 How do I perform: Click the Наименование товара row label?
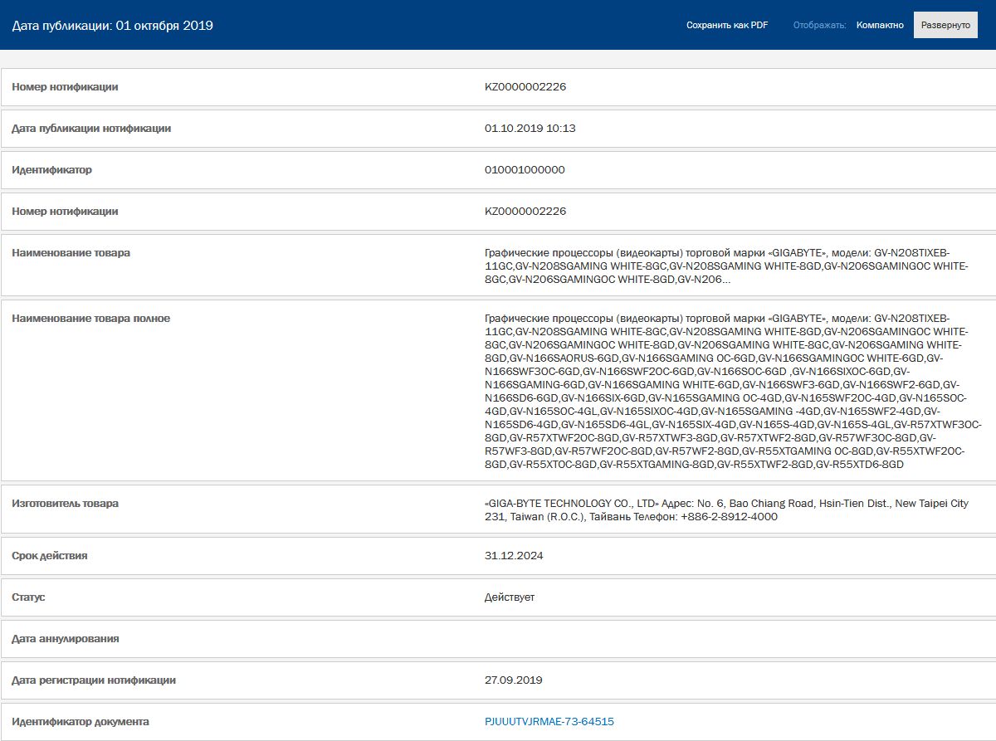(x=70, y=253)
